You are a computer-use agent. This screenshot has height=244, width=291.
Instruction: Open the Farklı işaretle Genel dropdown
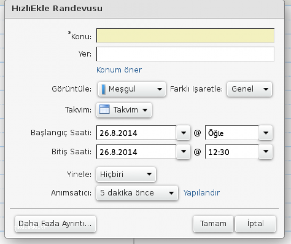tap(250, 89)
